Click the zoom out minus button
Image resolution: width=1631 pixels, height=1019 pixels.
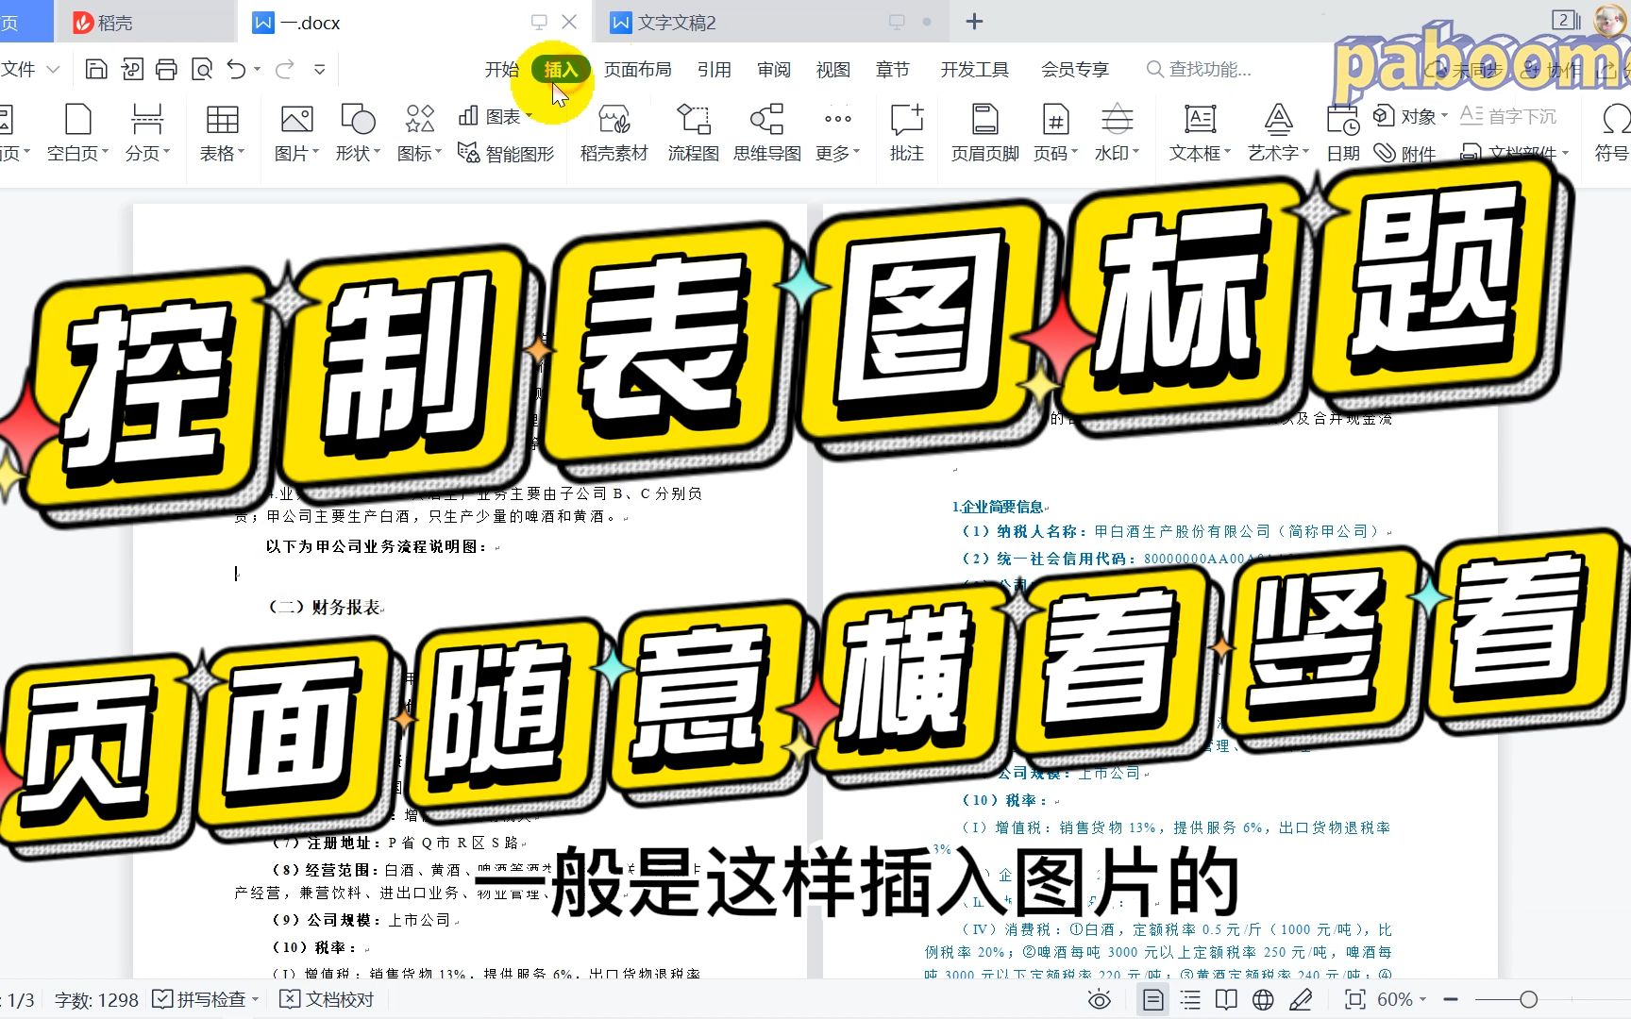[x=1451, y=1000]
